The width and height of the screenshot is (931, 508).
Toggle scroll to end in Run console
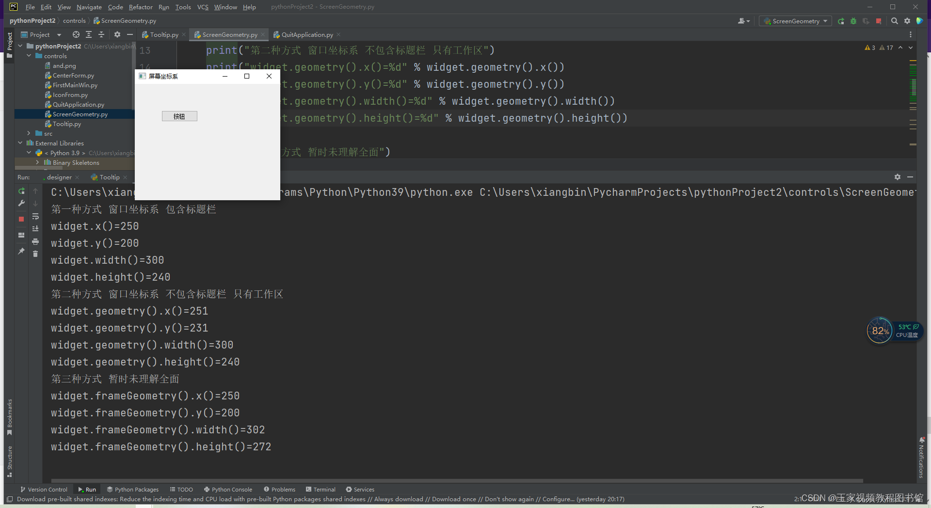(x=35, y=229)
